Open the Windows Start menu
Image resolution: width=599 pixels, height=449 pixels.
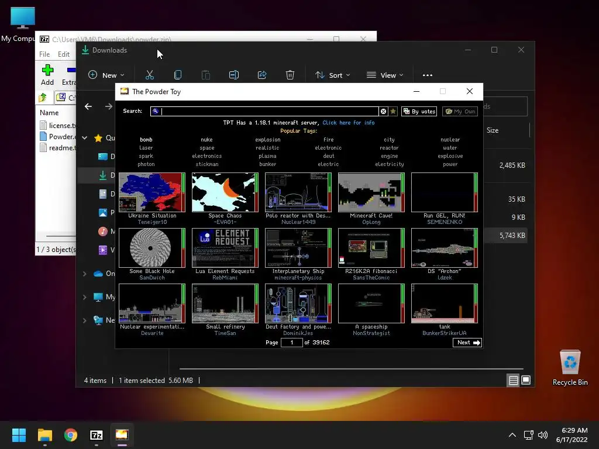(x=19, y=435)
